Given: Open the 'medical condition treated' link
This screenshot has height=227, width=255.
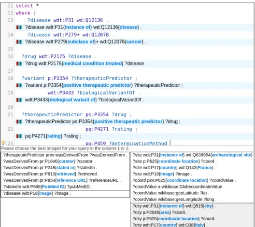Looking at the screenshot, I should point(92,64).
